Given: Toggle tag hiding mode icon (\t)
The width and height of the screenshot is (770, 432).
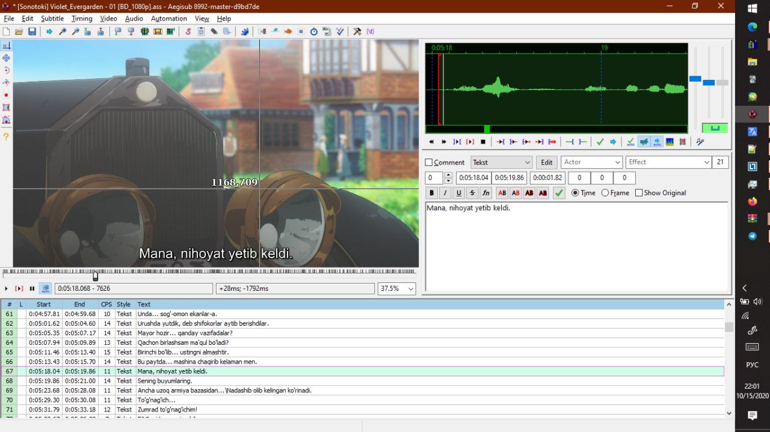Looking at the screenshot, I should coord(370,31).
